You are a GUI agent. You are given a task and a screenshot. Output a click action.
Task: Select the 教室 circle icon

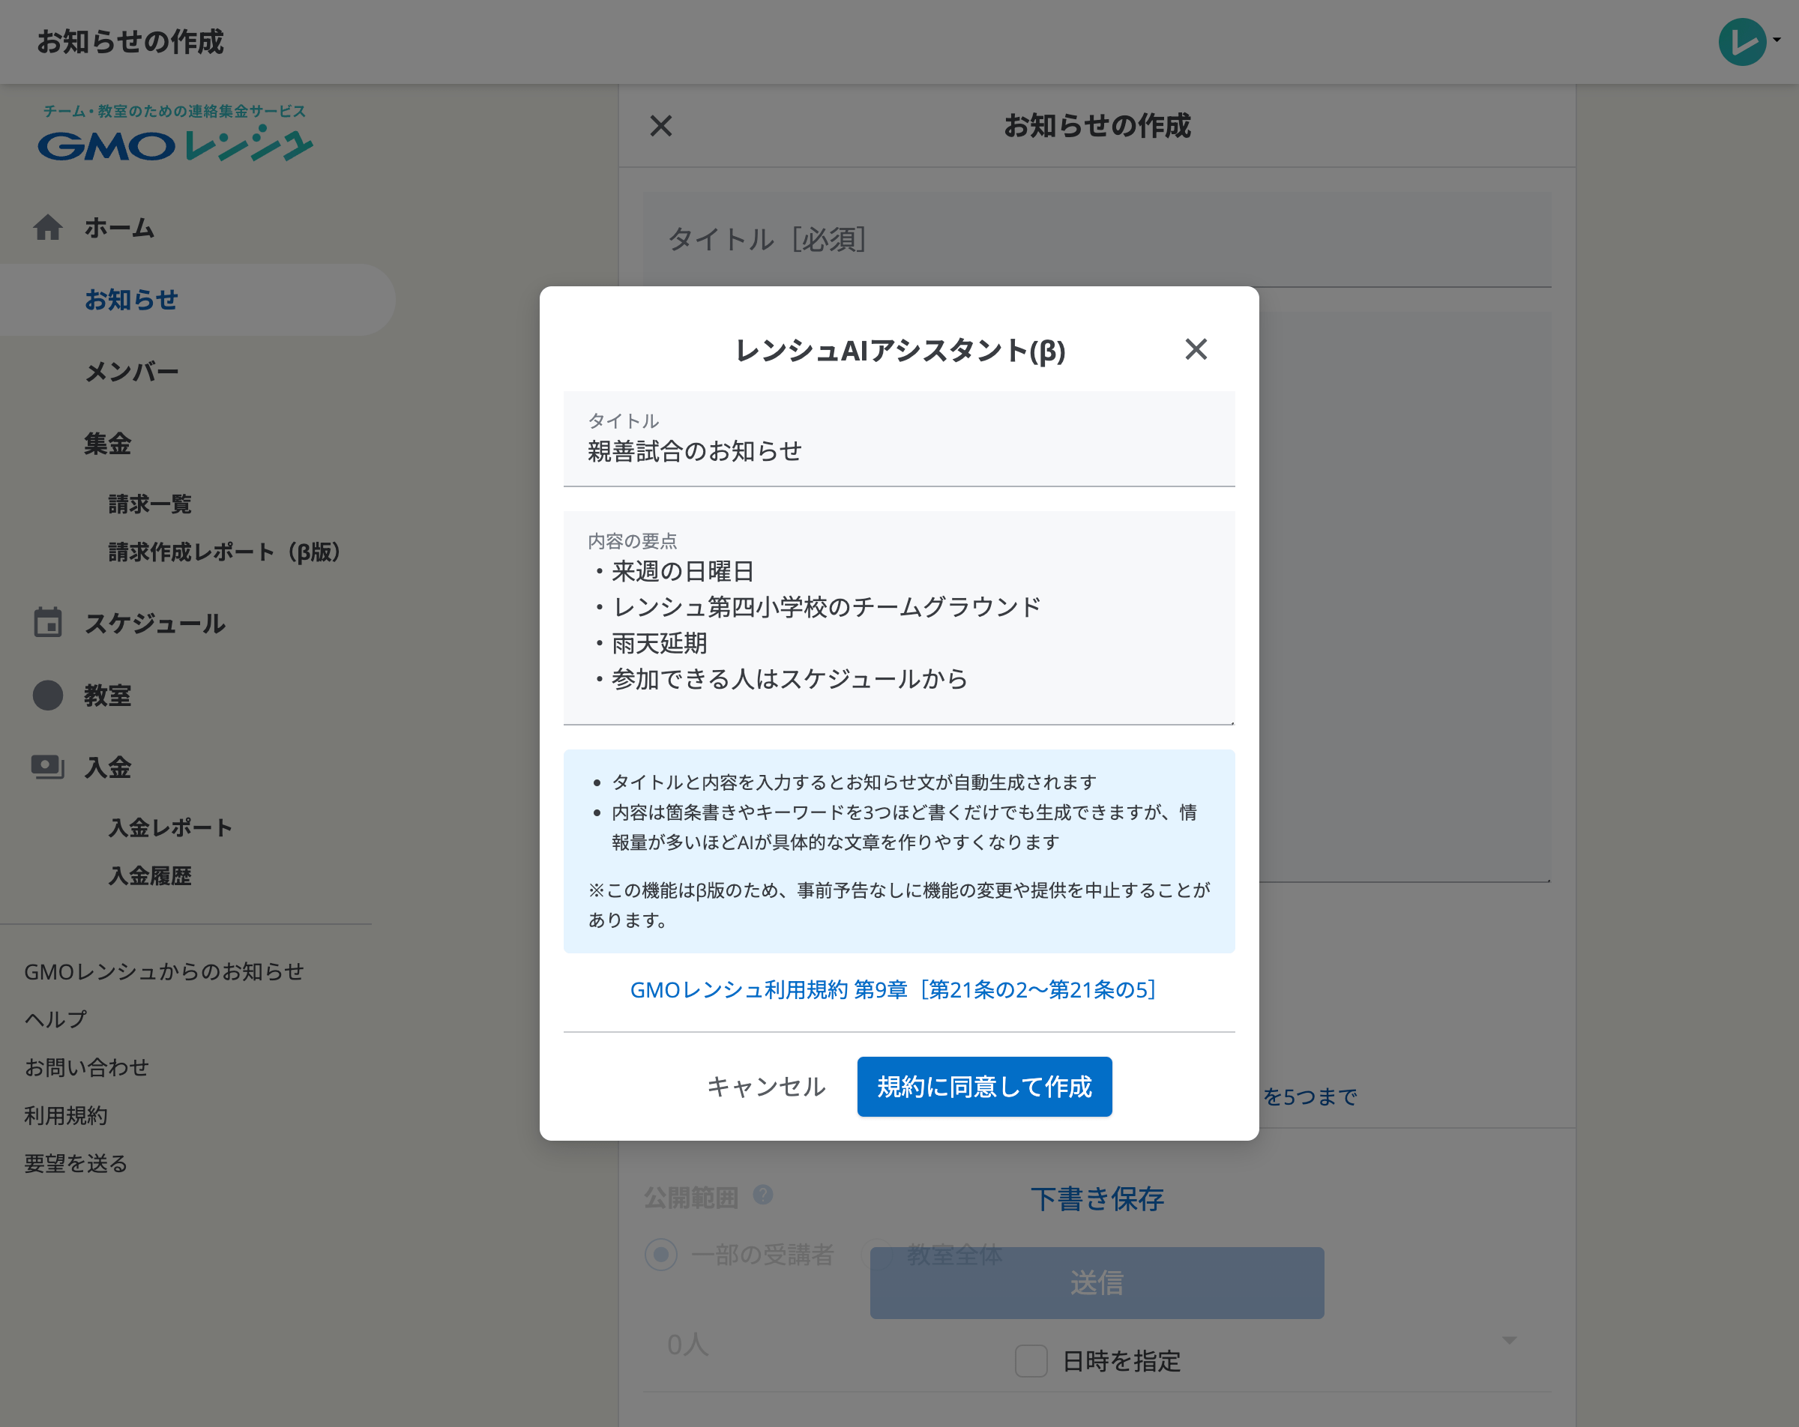(x=47, y=696)
